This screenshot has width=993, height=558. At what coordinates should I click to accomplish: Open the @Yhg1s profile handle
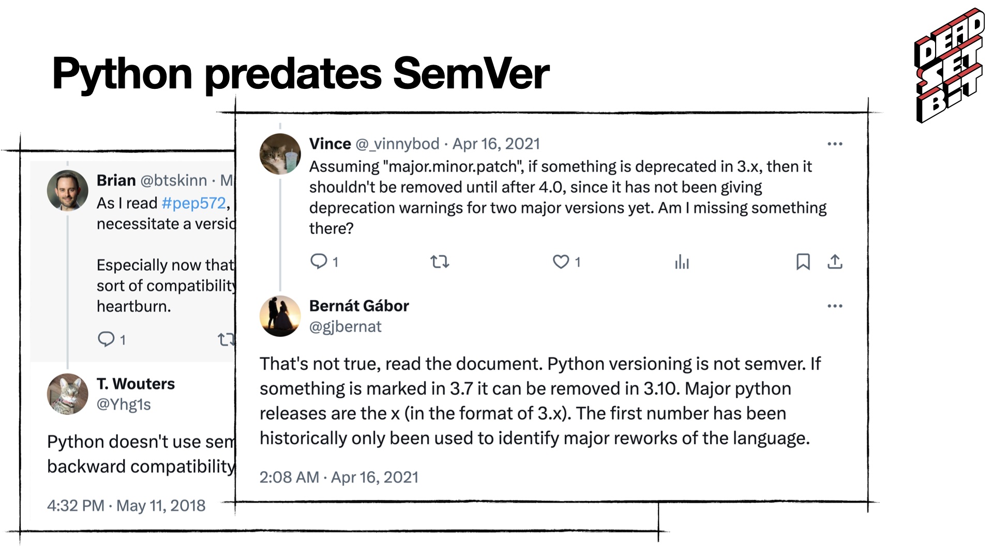(x=124, y=404)
